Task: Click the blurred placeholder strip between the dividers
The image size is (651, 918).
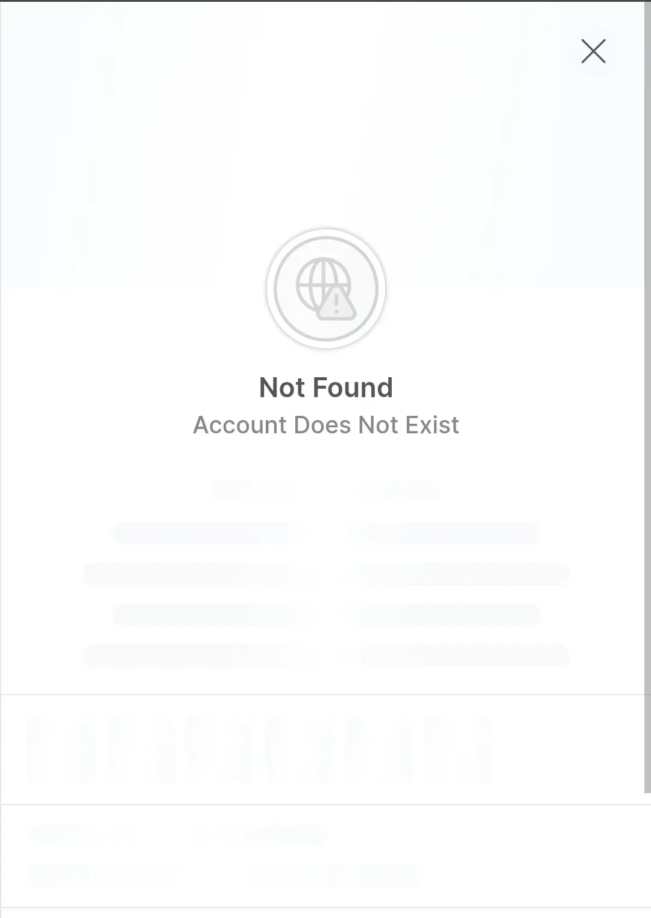Action: [260, 750]
